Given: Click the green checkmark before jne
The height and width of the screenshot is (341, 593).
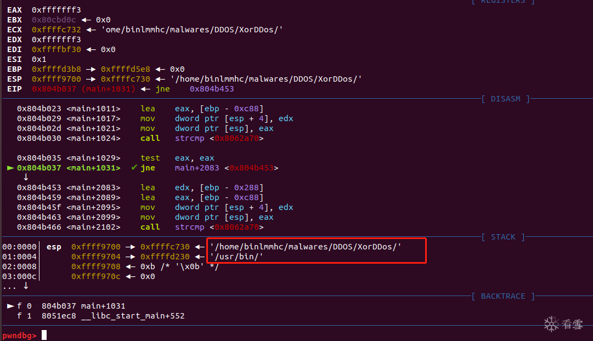Looking at the screenshot, I should pyautogui.click(x=134, y=167).
